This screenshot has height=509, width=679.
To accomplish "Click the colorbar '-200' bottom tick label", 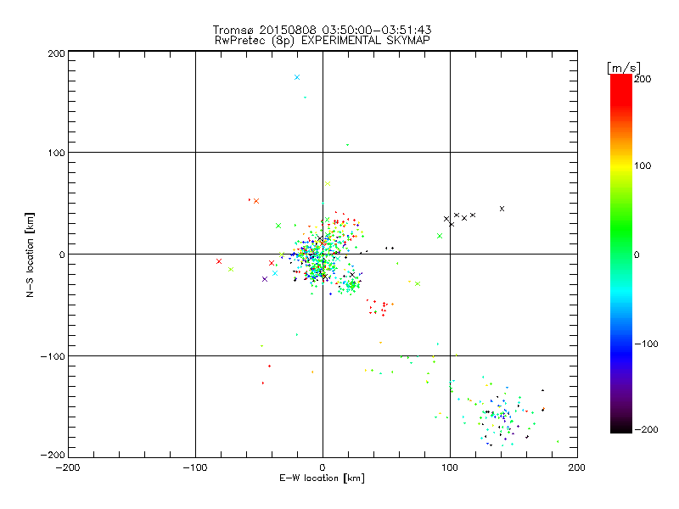I will click(646, 429).
